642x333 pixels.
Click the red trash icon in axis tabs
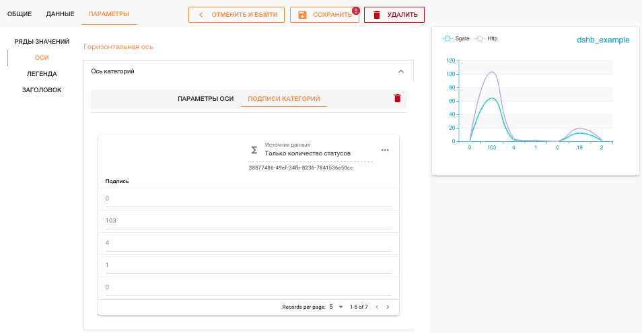click(x=397, y=98)
